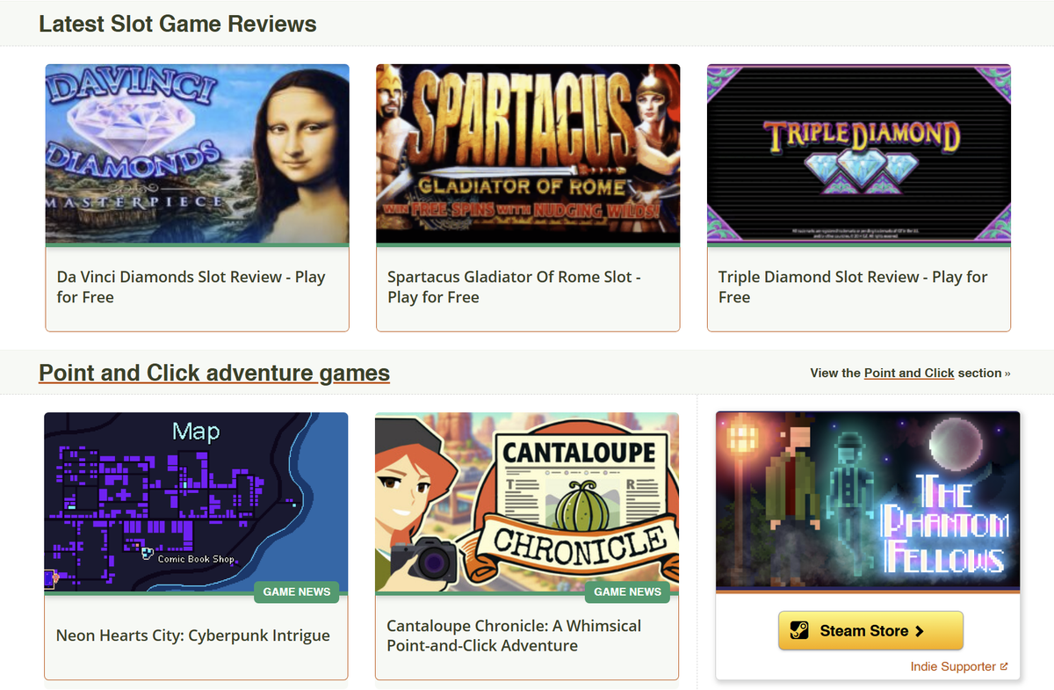This screenshot has width=1054, height=690.
Task: Click the Cantaloupe Chronicle artwork thumbnail
Action: pyautogui.click(x=527, y=503)
